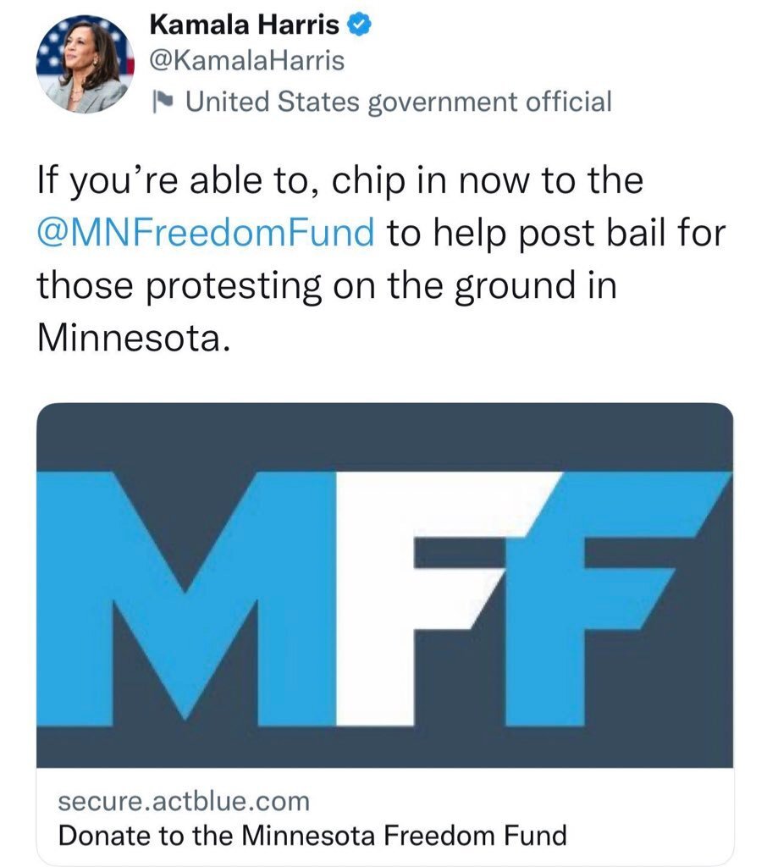This screenshot has height=867, width=767.
Task: Open the @MNFreedomFund mention link
Action: click(x=206, y=232)
